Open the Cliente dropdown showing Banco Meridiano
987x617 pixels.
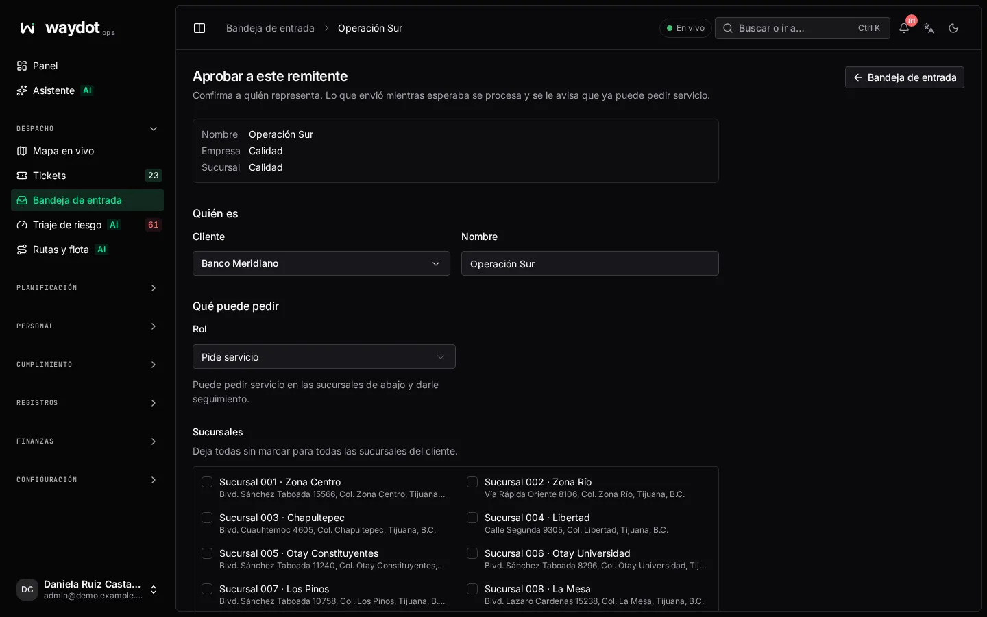(321, 263)
